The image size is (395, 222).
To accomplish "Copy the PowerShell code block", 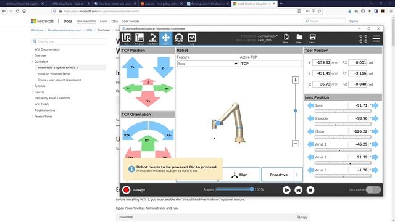I will [302, 217].
